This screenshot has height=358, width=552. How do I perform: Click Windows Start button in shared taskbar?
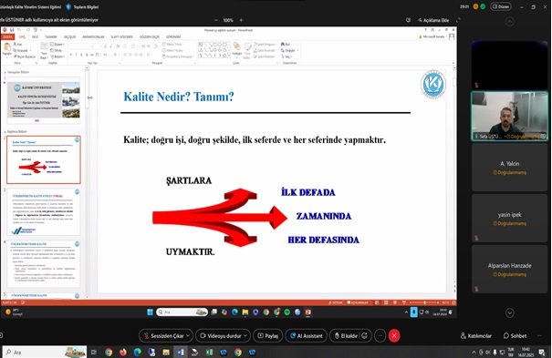[150, 312]
